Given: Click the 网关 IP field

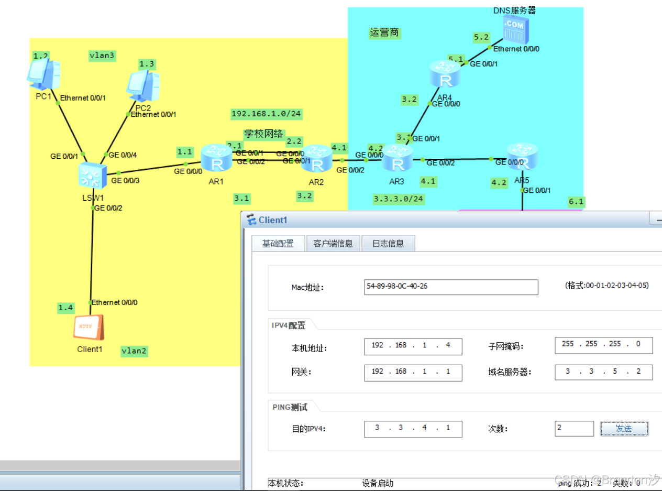Looking at the screenshot, I should tap(413, 373).
